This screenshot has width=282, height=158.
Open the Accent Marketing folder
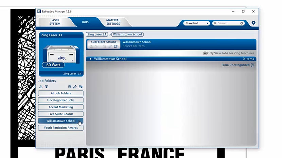pos(61,107)
